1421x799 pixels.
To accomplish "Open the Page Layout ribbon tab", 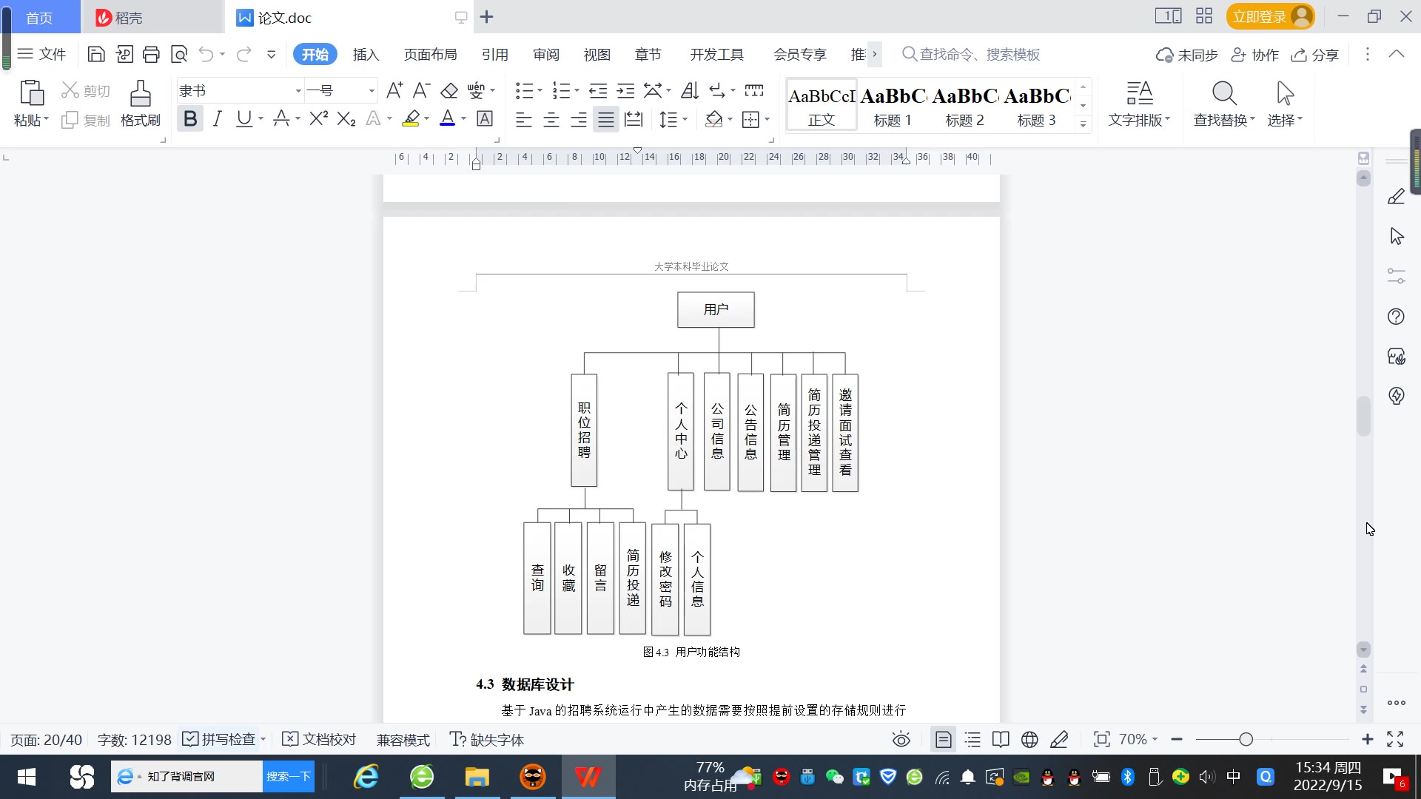I will click(x=430, y=54).
